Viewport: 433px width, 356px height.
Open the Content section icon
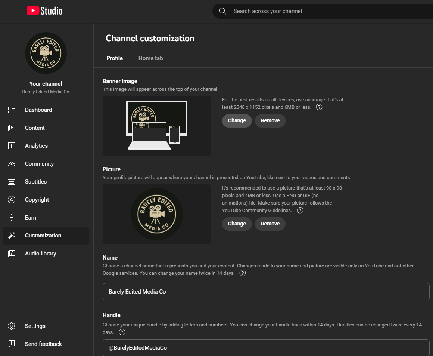point(12,128)
